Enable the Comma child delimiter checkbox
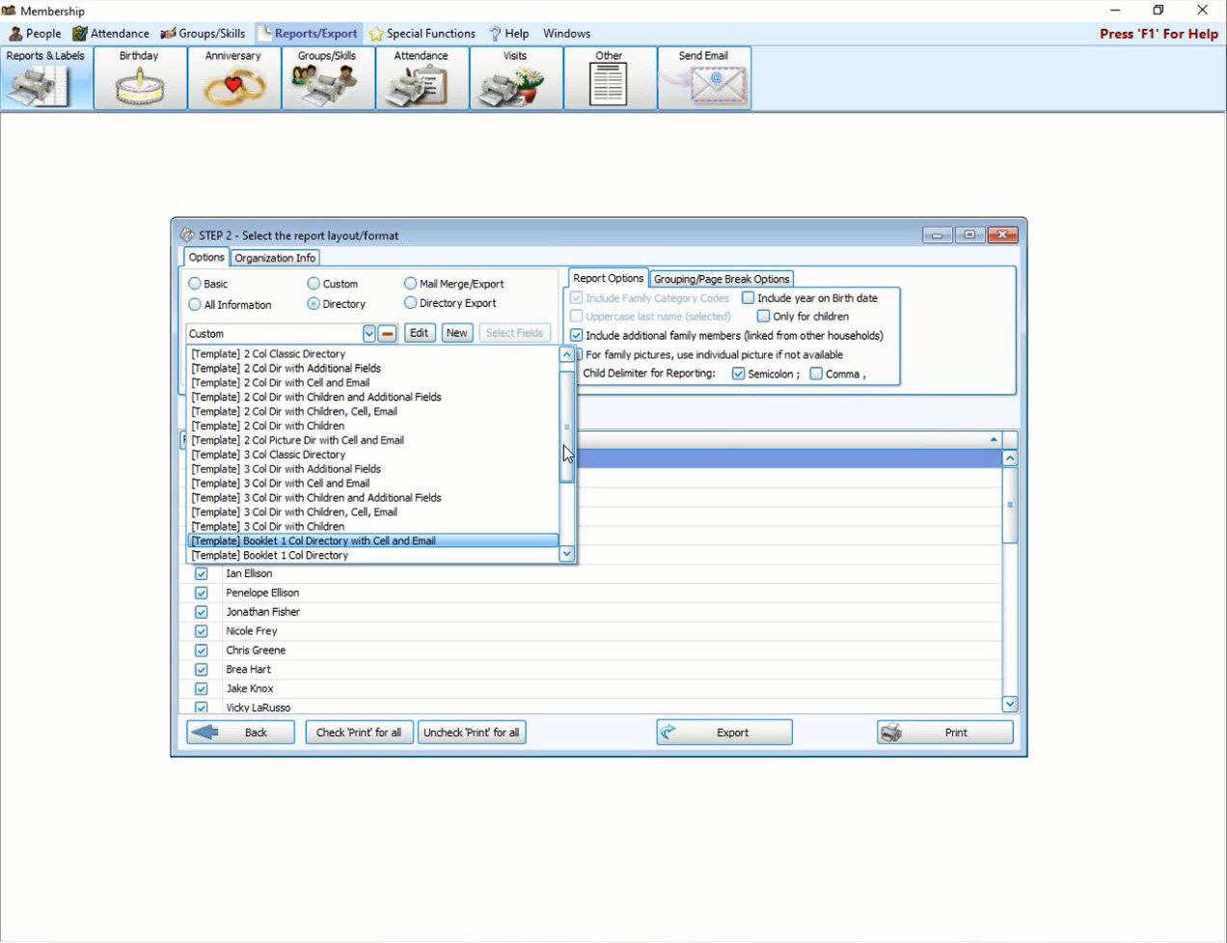The image size is (1227, 943). (815, 374)
